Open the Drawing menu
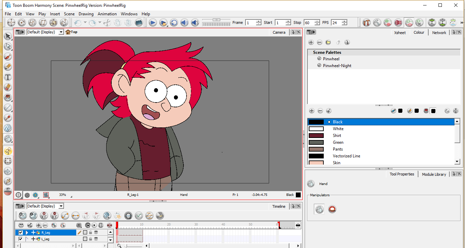Viewport: 465px width, 248px height. coord(86,14)
